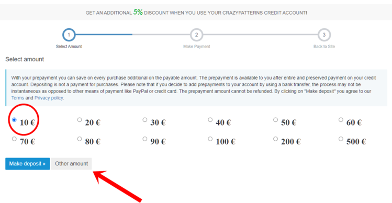Image resolution: width=392 pixels, height=203 pixels.
Task: Select the 90 € amount
Action: 145,139
